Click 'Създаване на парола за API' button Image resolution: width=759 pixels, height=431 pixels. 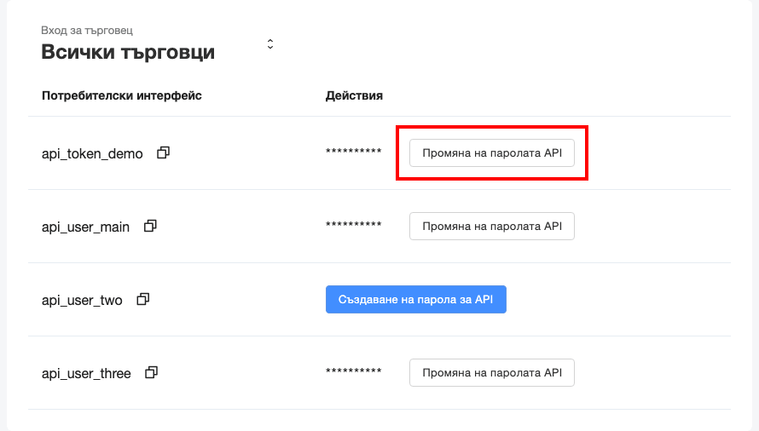(416, 300)
